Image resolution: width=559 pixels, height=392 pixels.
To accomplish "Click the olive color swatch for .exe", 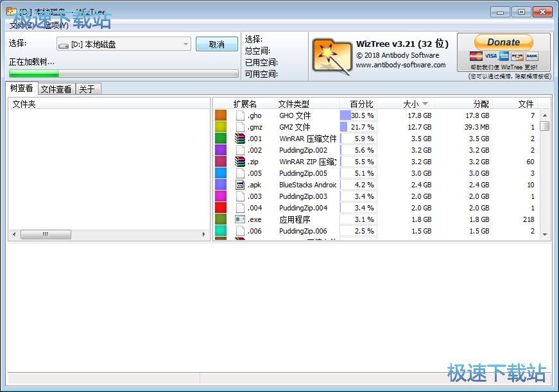I will point(221,219).
